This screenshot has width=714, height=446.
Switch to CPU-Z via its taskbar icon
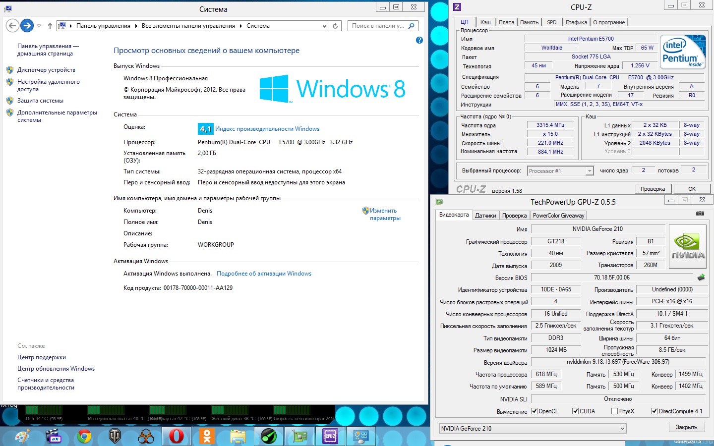click(330, 437)
